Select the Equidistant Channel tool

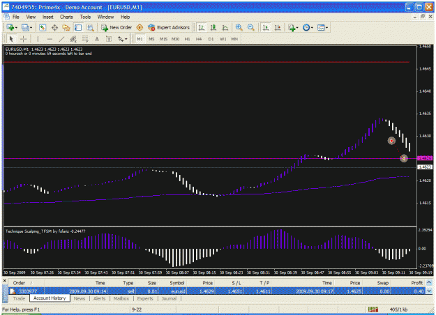tap(73, 39)
